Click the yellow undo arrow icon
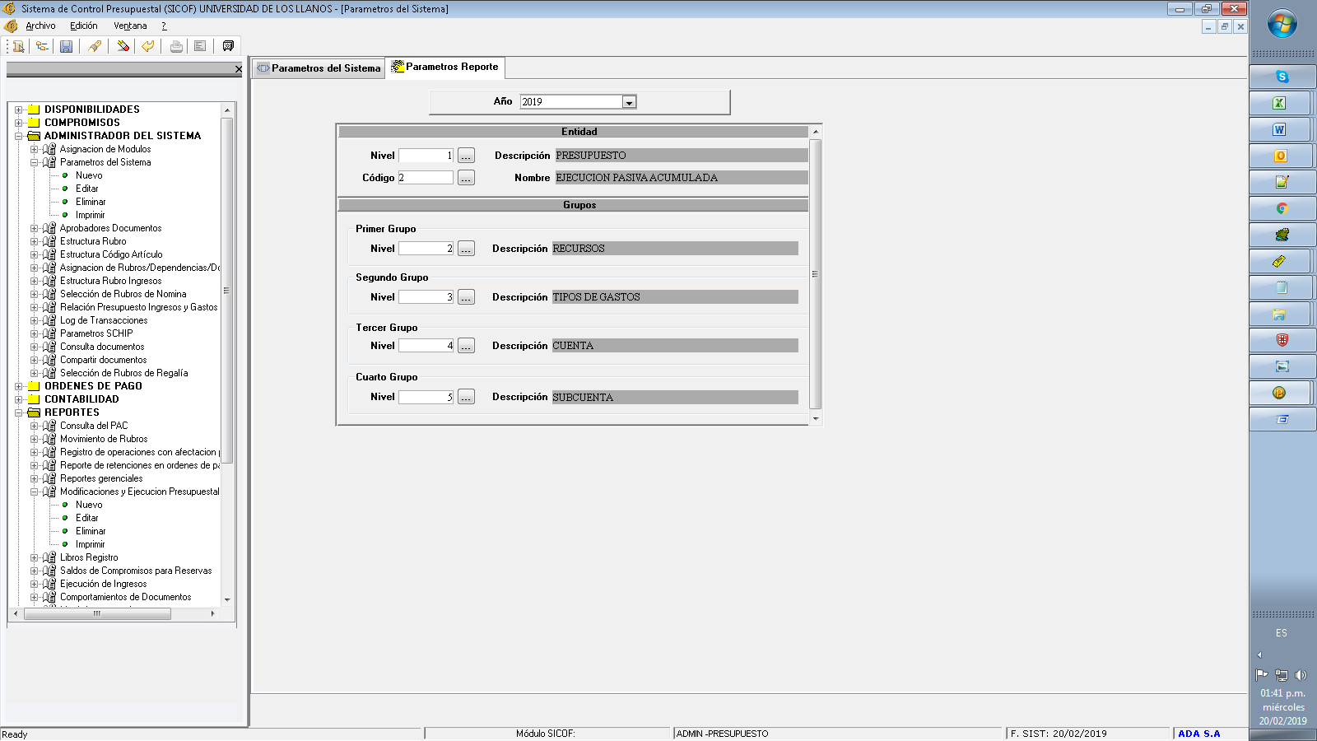Image resolution: width=1317 pixels, height=741 pixels. 147,46
